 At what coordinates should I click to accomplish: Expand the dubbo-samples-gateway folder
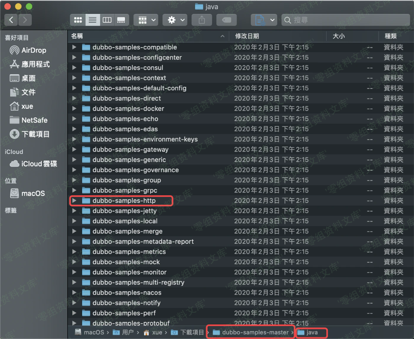point(74,149)
